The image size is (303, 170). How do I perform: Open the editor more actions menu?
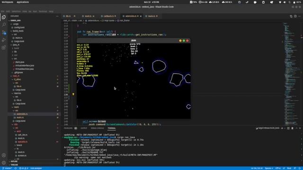click(x=300, y=16)
